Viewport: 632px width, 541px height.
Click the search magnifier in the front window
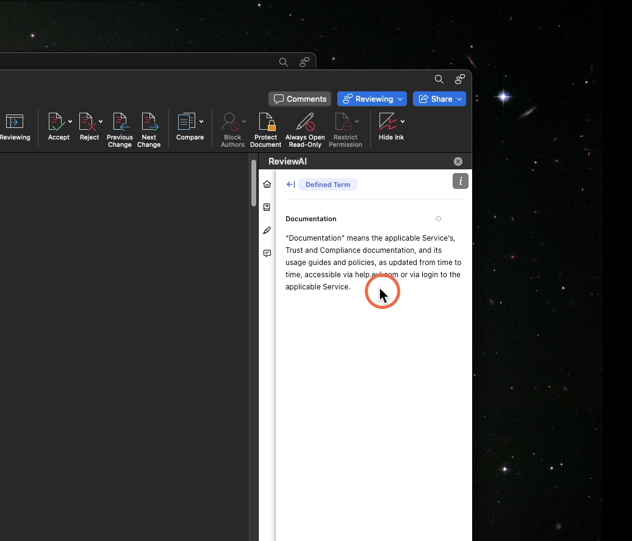pos(439,79)
